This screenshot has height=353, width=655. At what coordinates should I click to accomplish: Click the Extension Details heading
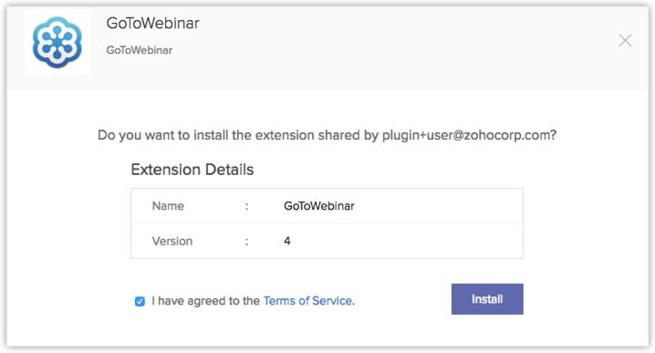(192, 170)
